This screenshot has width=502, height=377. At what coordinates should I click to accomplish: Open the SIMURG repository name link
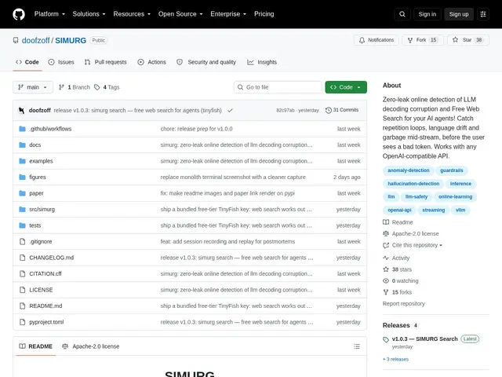(x=71, y=40)
